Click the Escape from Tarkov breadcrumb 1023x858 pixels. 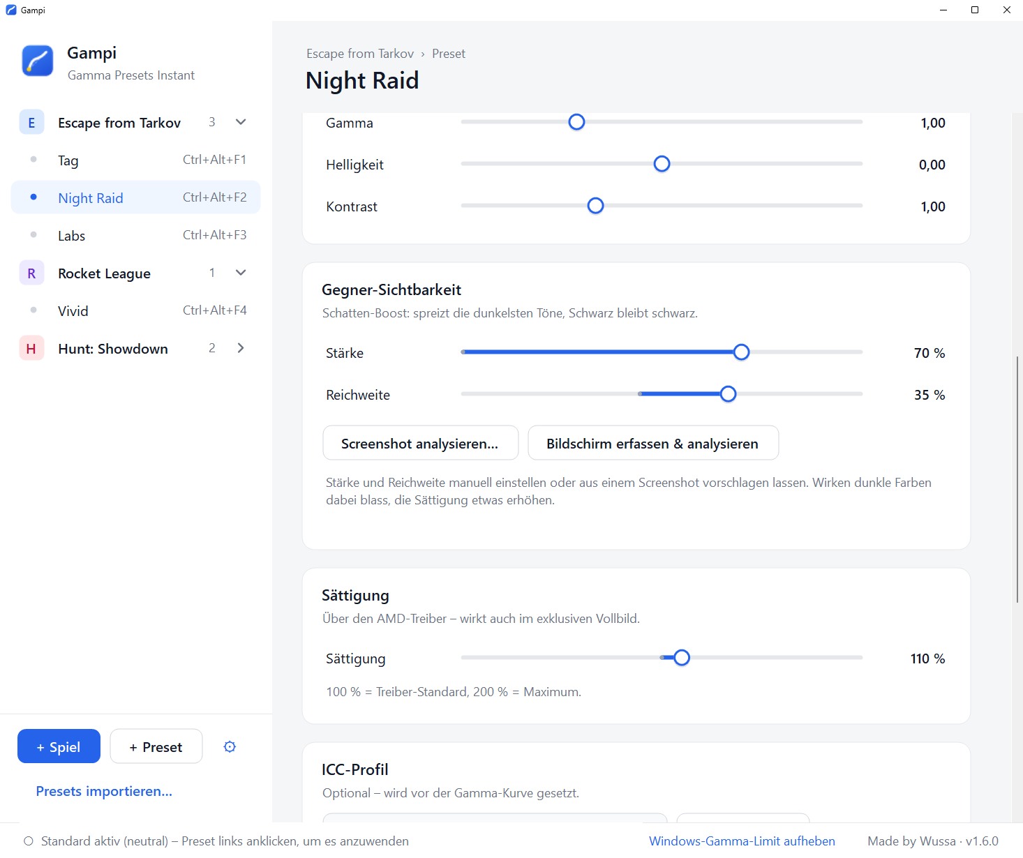pyautogui.click(x=360, y=54)
